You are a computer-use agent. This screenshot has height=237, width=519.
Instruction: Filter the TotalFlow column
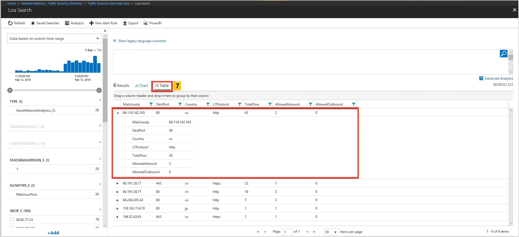[270, 104]
